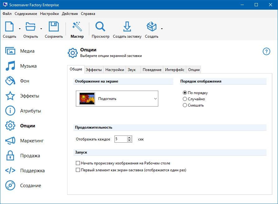Click the Screensaver Factory title bar icon

(5, 5)
